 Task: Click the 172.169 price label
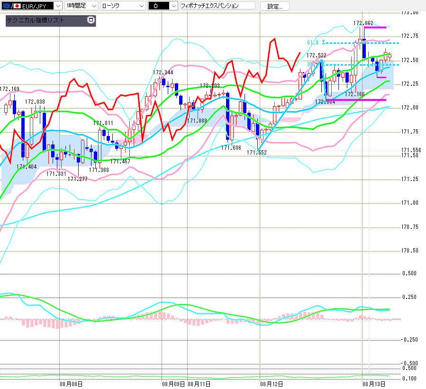coord(9,89)
